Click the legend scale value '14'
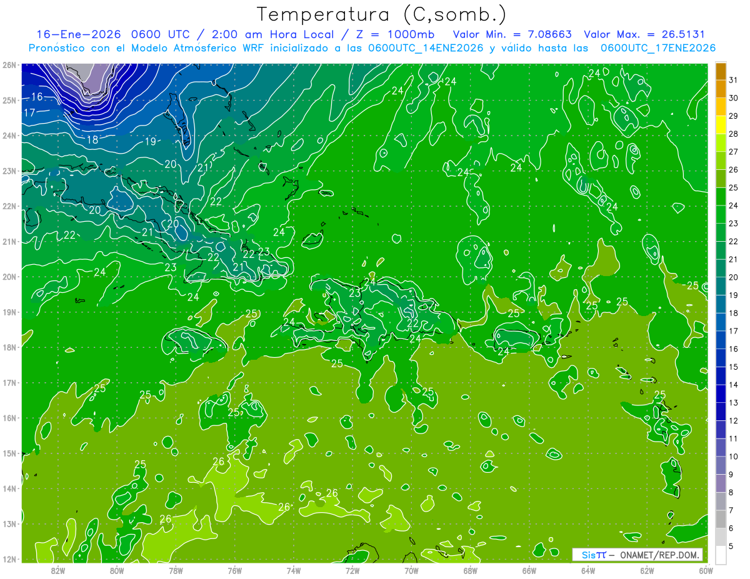The width and height of the screenshot is (750, 579). (x=733, y=385)
